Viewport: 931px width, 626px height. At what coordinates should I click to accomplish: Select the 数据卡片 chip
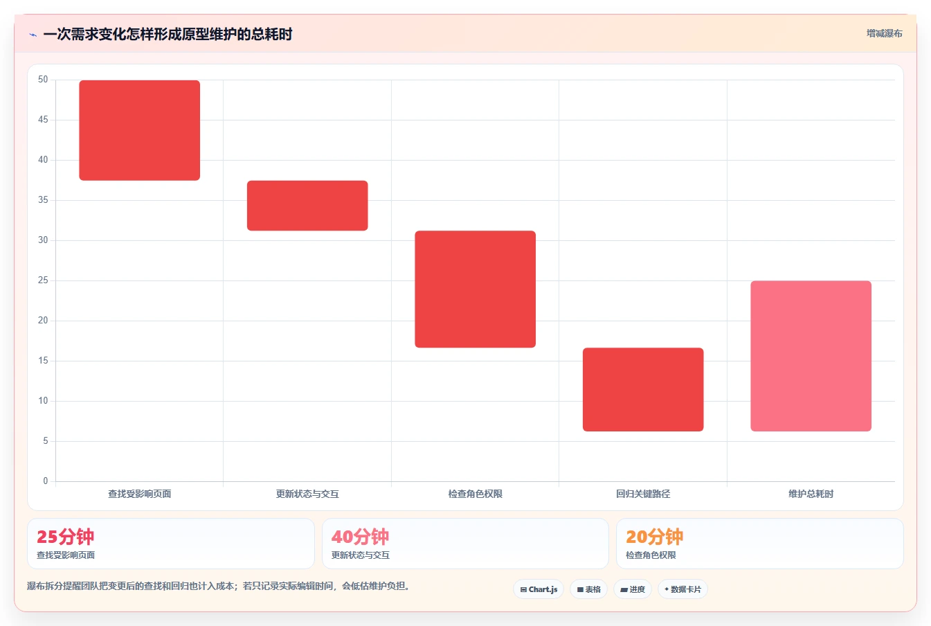tap(683, 589)
